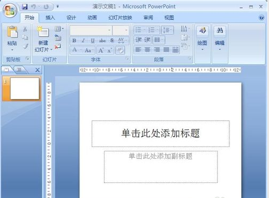Open the 动画 ribbon tab
Screen dimensions: 269x198
click(92, 18)
